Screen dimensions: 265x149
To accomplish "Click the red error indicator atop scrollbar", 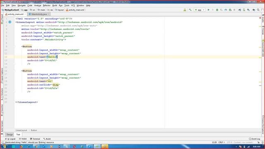I will 260,18.
